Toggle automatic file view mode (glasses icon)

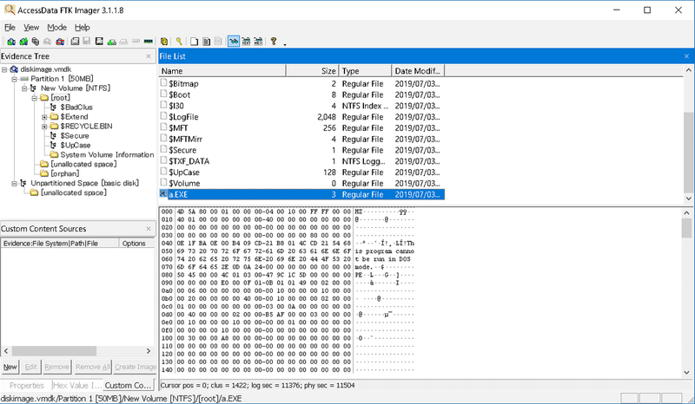(x=234, y=41)
